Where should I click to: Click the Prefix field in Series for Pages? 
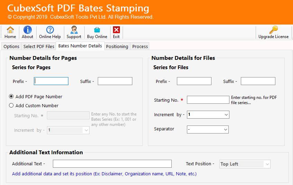click(51, 81)
